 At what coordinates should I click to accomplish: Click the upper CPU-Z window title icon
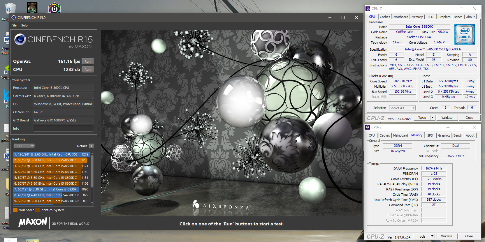368,9
